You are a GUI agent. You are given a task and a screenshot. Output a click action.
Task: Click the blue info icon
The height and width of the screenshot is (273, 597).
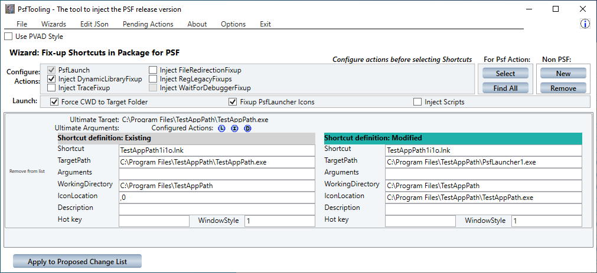(x=585, y=24)
